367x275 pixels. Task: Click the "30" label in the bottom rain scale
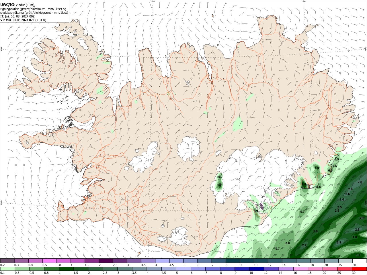pos(354,273)
